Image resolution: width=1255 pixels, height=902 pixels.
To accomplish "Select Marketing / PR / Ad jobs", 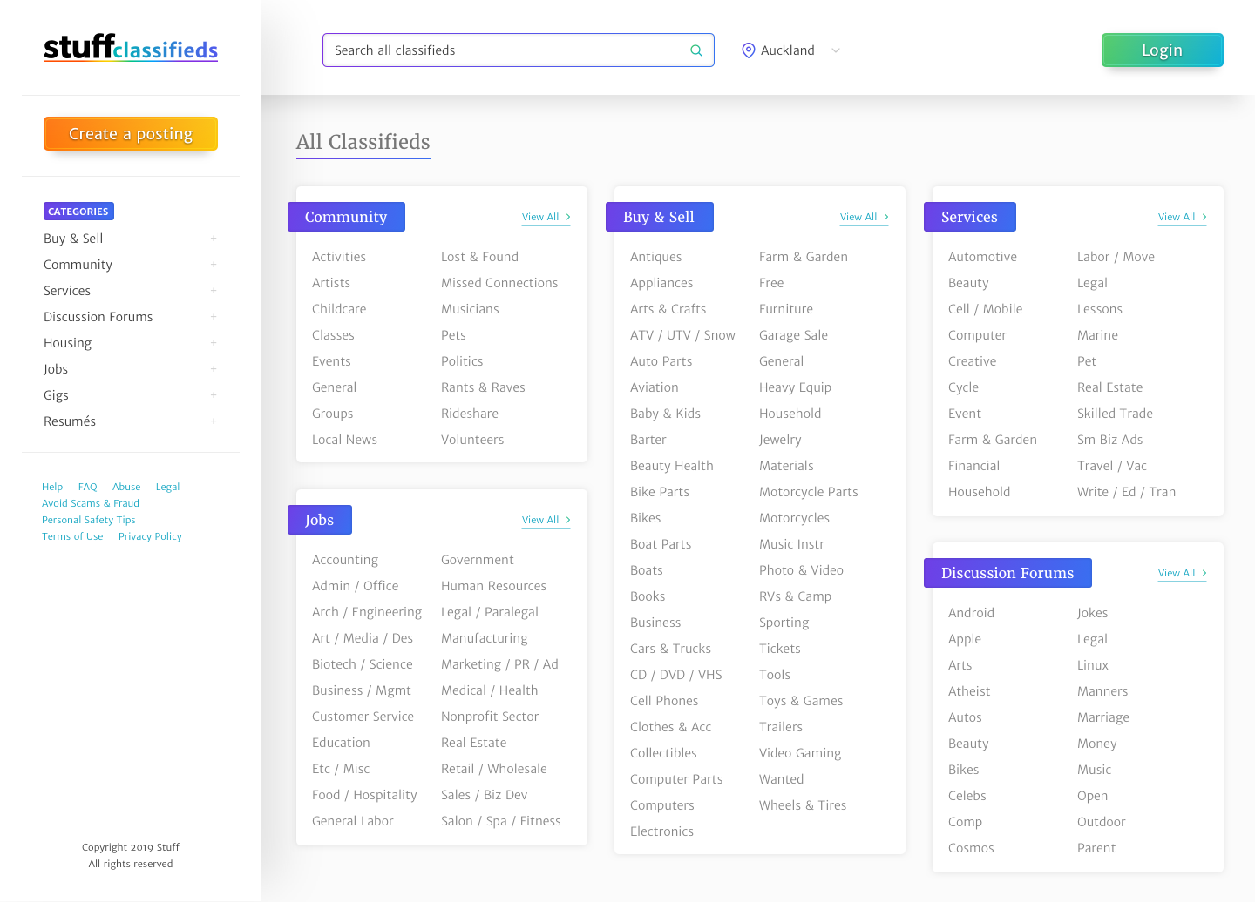I will coord(499,664).
